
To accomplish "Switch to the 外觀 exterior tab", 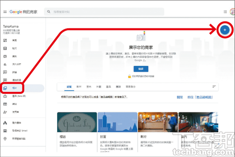I will (x=99, y=87).
